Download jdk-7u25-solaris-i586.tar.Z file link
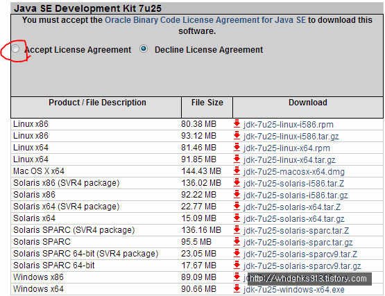The image size is (385, 296). (293, 184)
